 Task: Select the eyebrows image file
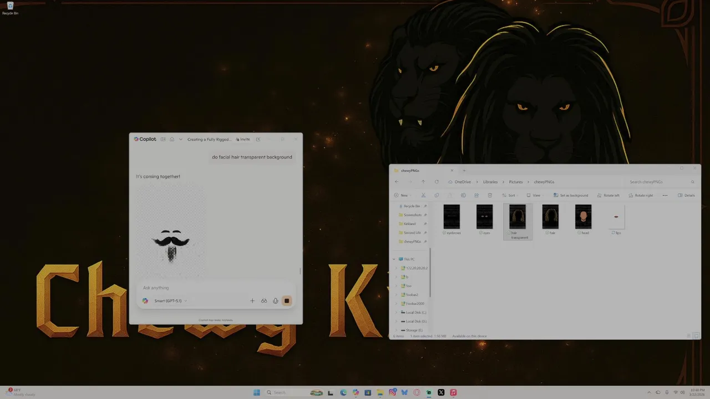click(x=452, y=220)
